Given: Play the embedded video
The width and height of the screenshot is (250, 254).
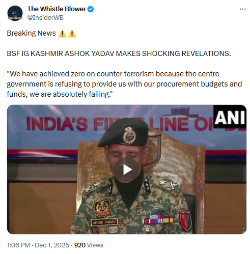Looking at the screenshot, I should [127, 170].
